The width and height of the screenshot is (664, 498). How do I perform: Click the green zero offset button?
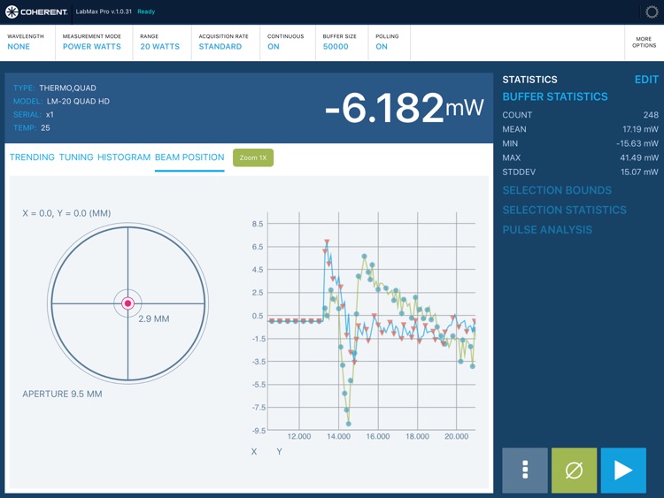(574, 470)
